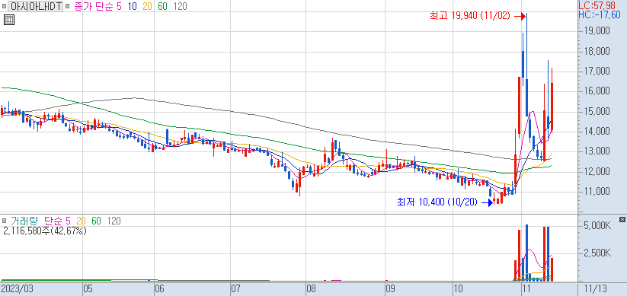
Task: Click the 06 month marker on date axis
Action: click(x=159, y=289)
